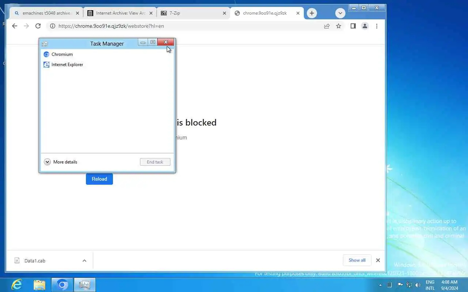Open the clock showing 4:08 AM
The image size is (468, 292).
coord(449,285)
